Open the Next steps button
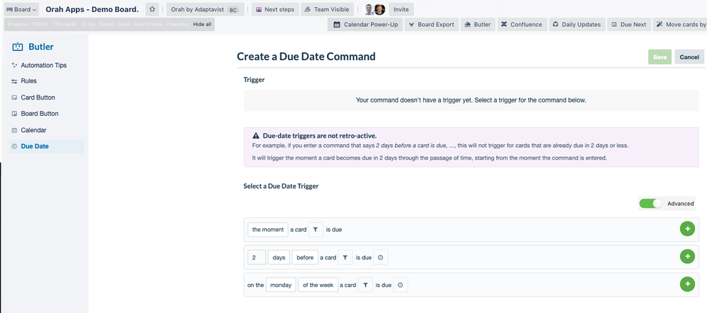 coord(275,9)
